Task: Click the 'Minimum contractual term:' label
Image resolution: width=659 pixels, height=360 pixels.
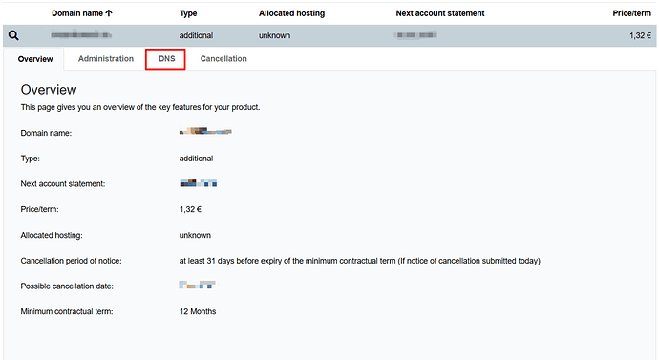Action: (x=67, y=311)
